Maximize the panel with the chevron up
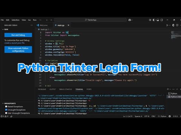This screenshot has width=181, height=135. coord(177,89)
